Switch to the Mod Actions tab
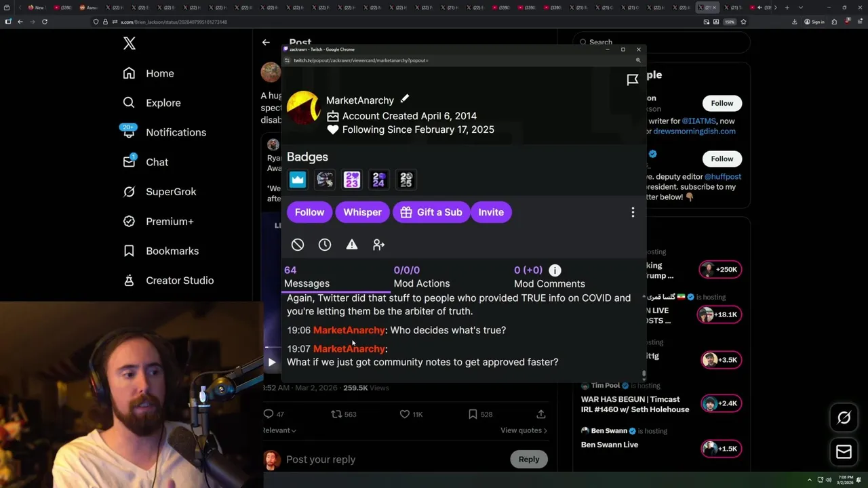The image size is (868, 488). coord(422,277)
